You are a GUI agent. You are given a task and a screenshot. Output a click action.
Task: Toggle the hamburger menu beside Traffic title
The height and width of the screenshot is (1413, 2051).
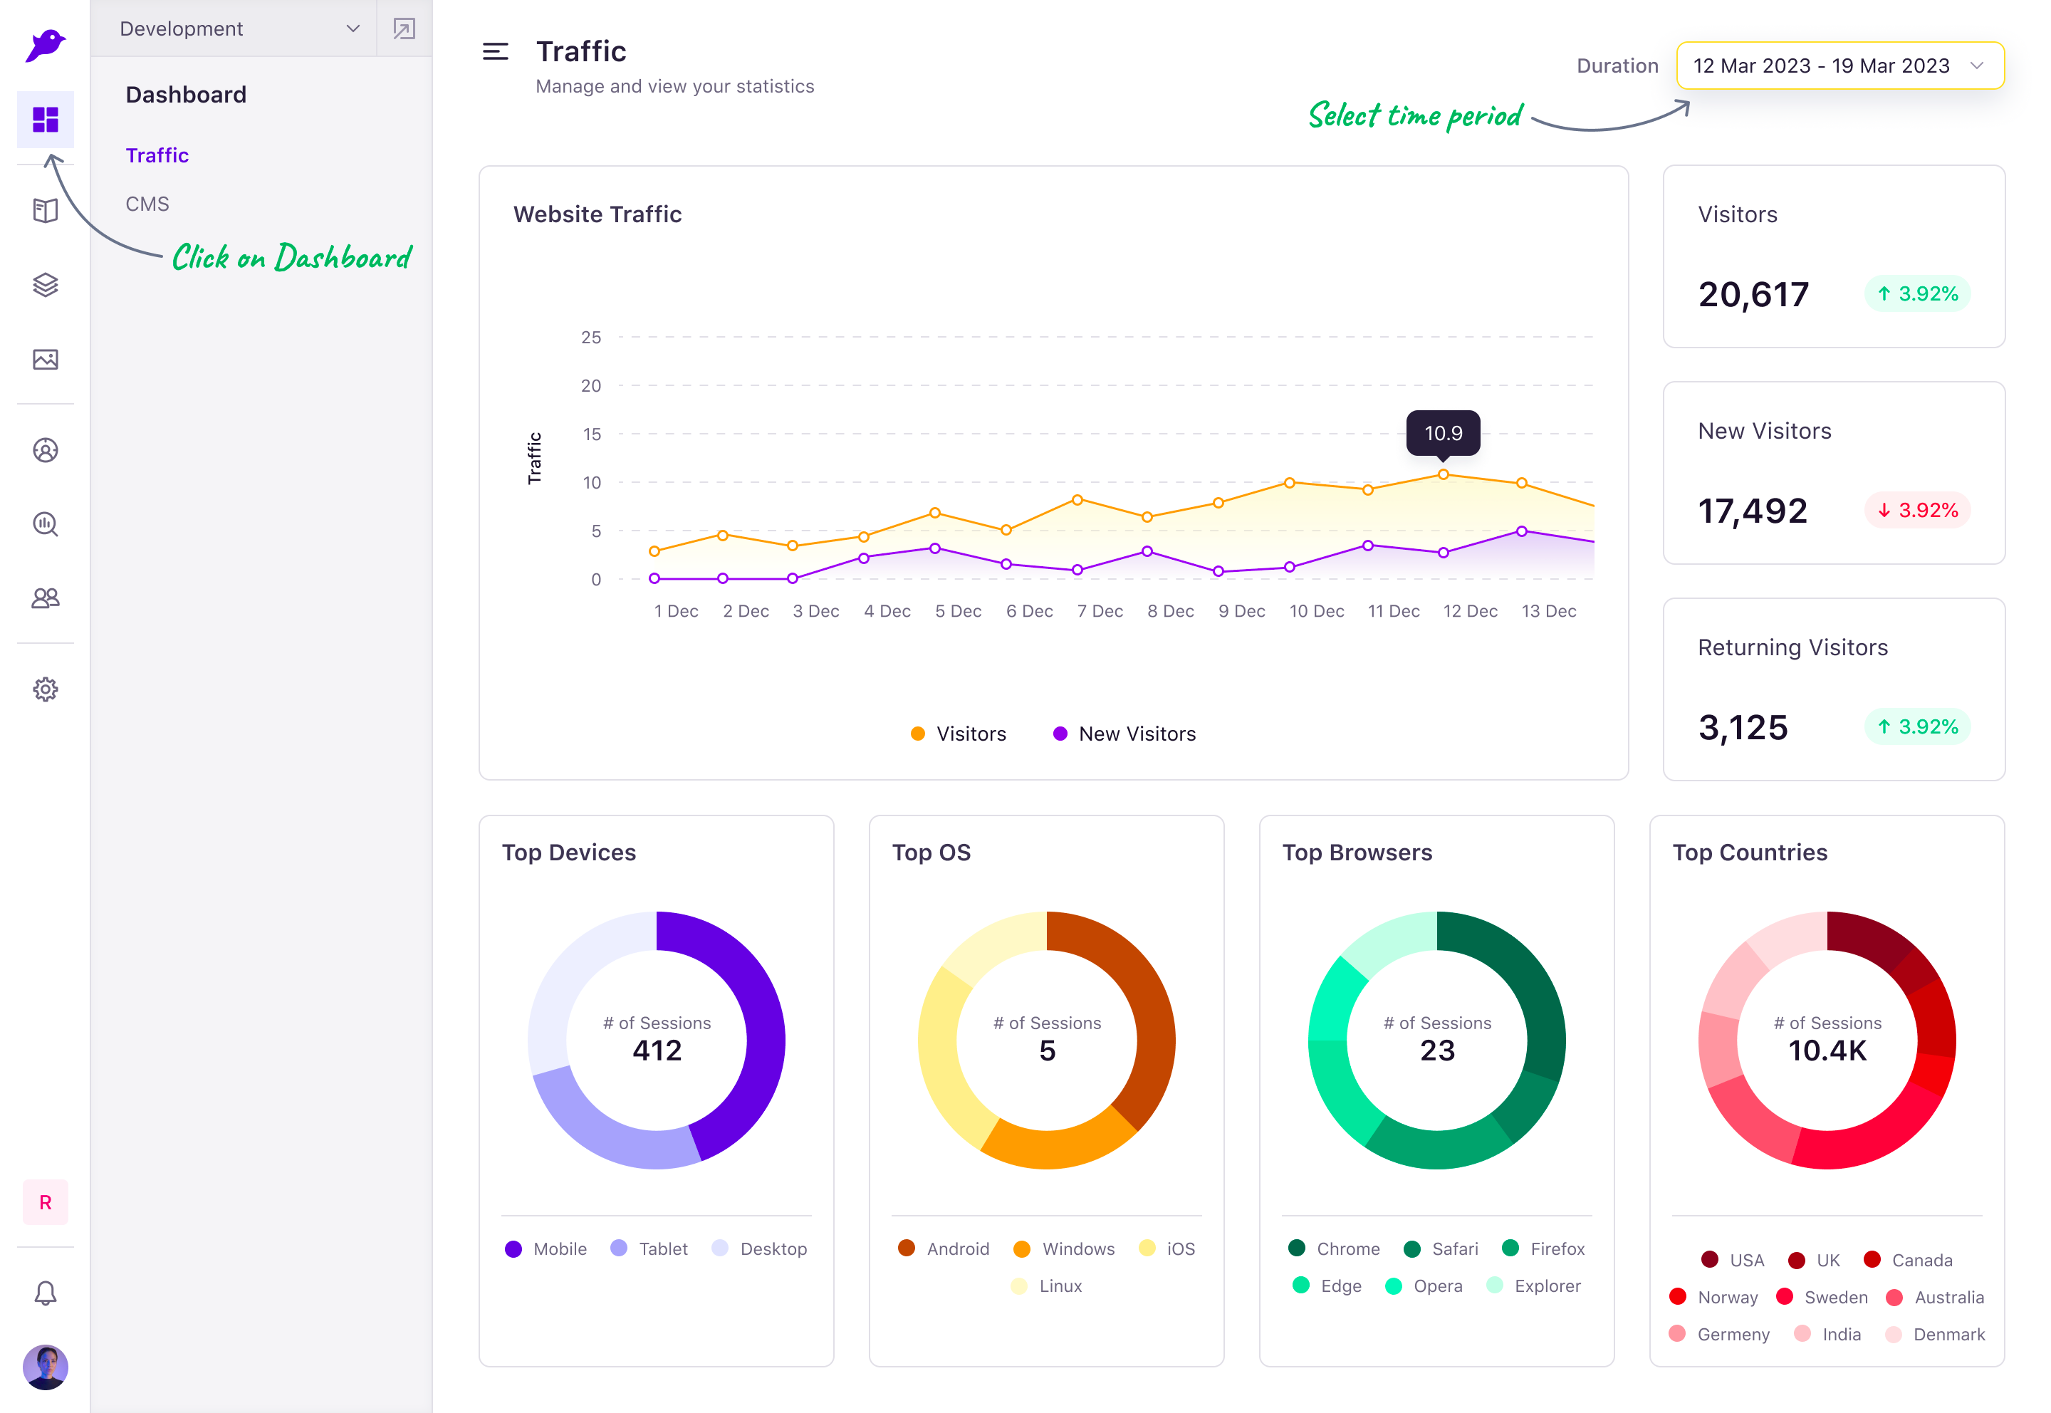tap(495, 51)
